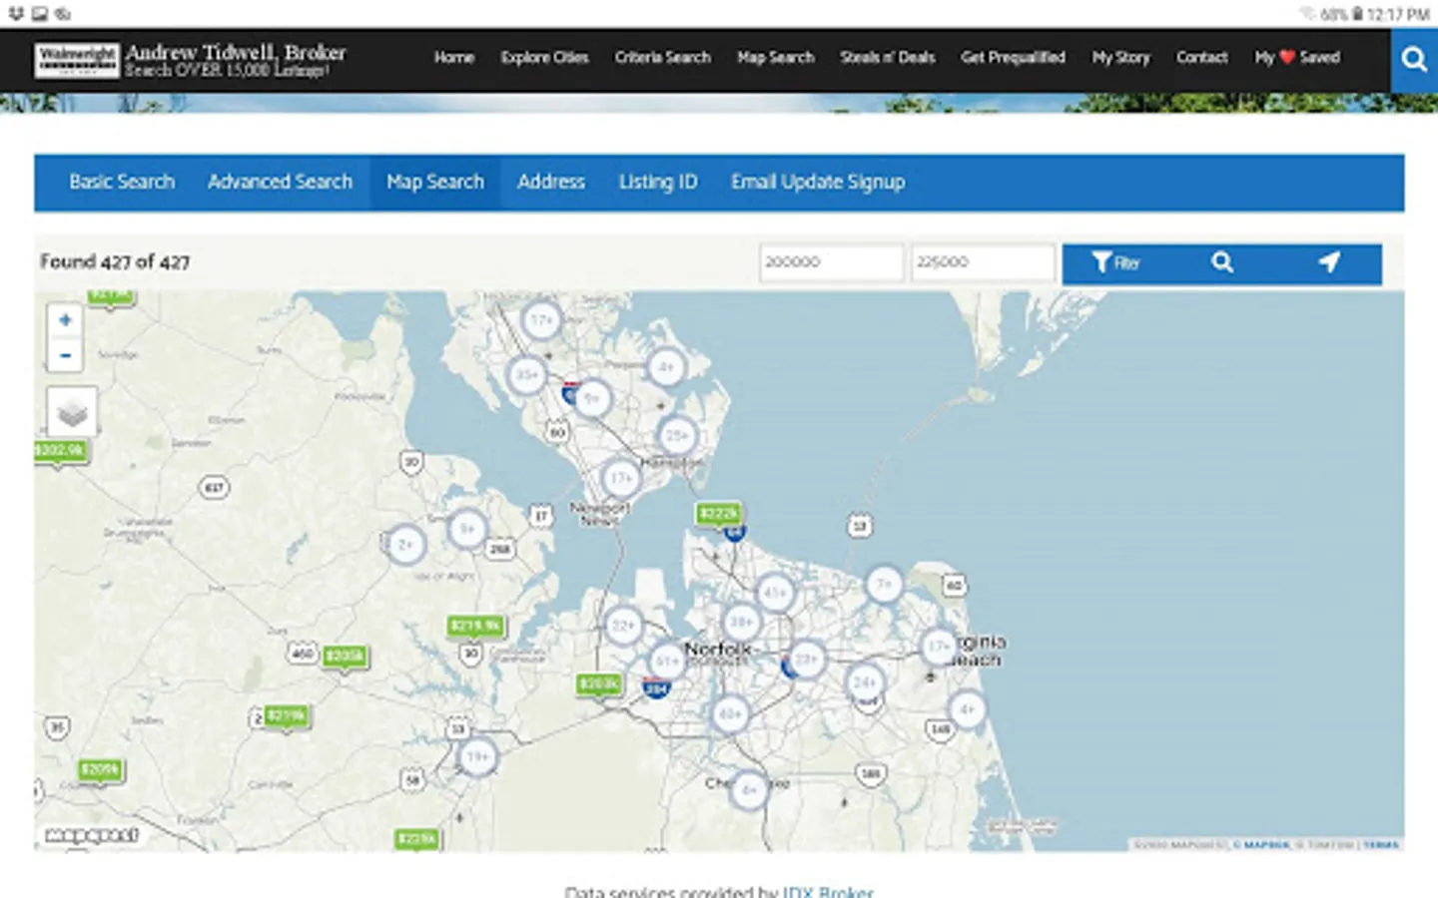This screenshot has height=898, width=1438.
Task: Run search with magnifier beside Filter
Action: [x=1222, y=263]
